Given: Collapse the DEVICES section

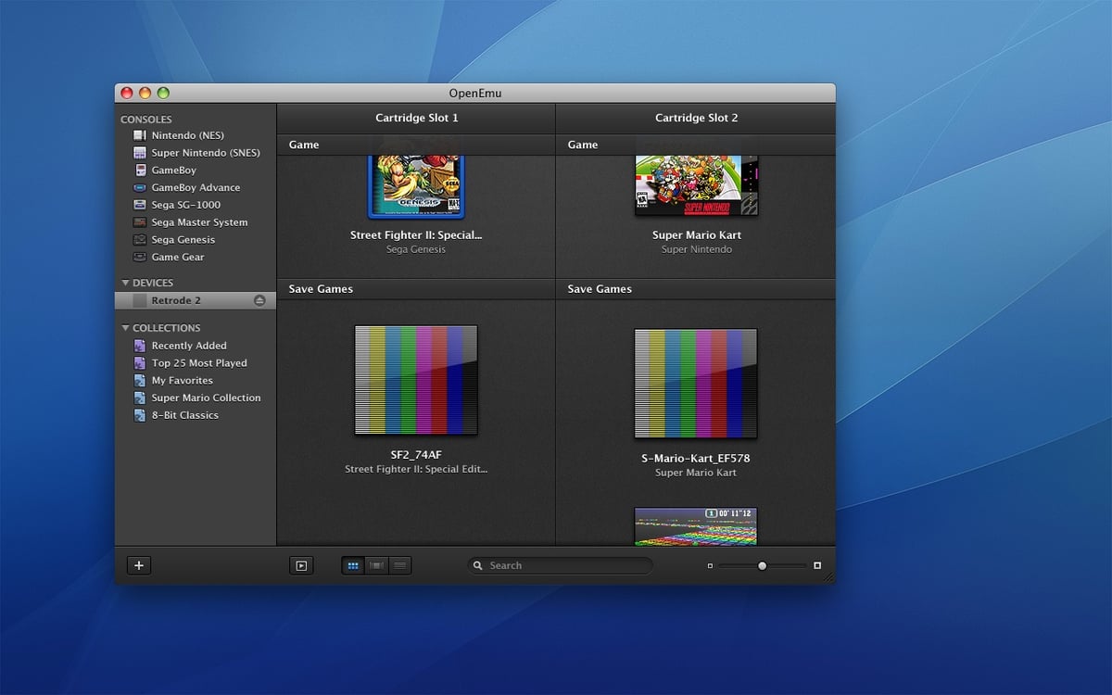Looking at the screenshot, I should pos(125,283).
